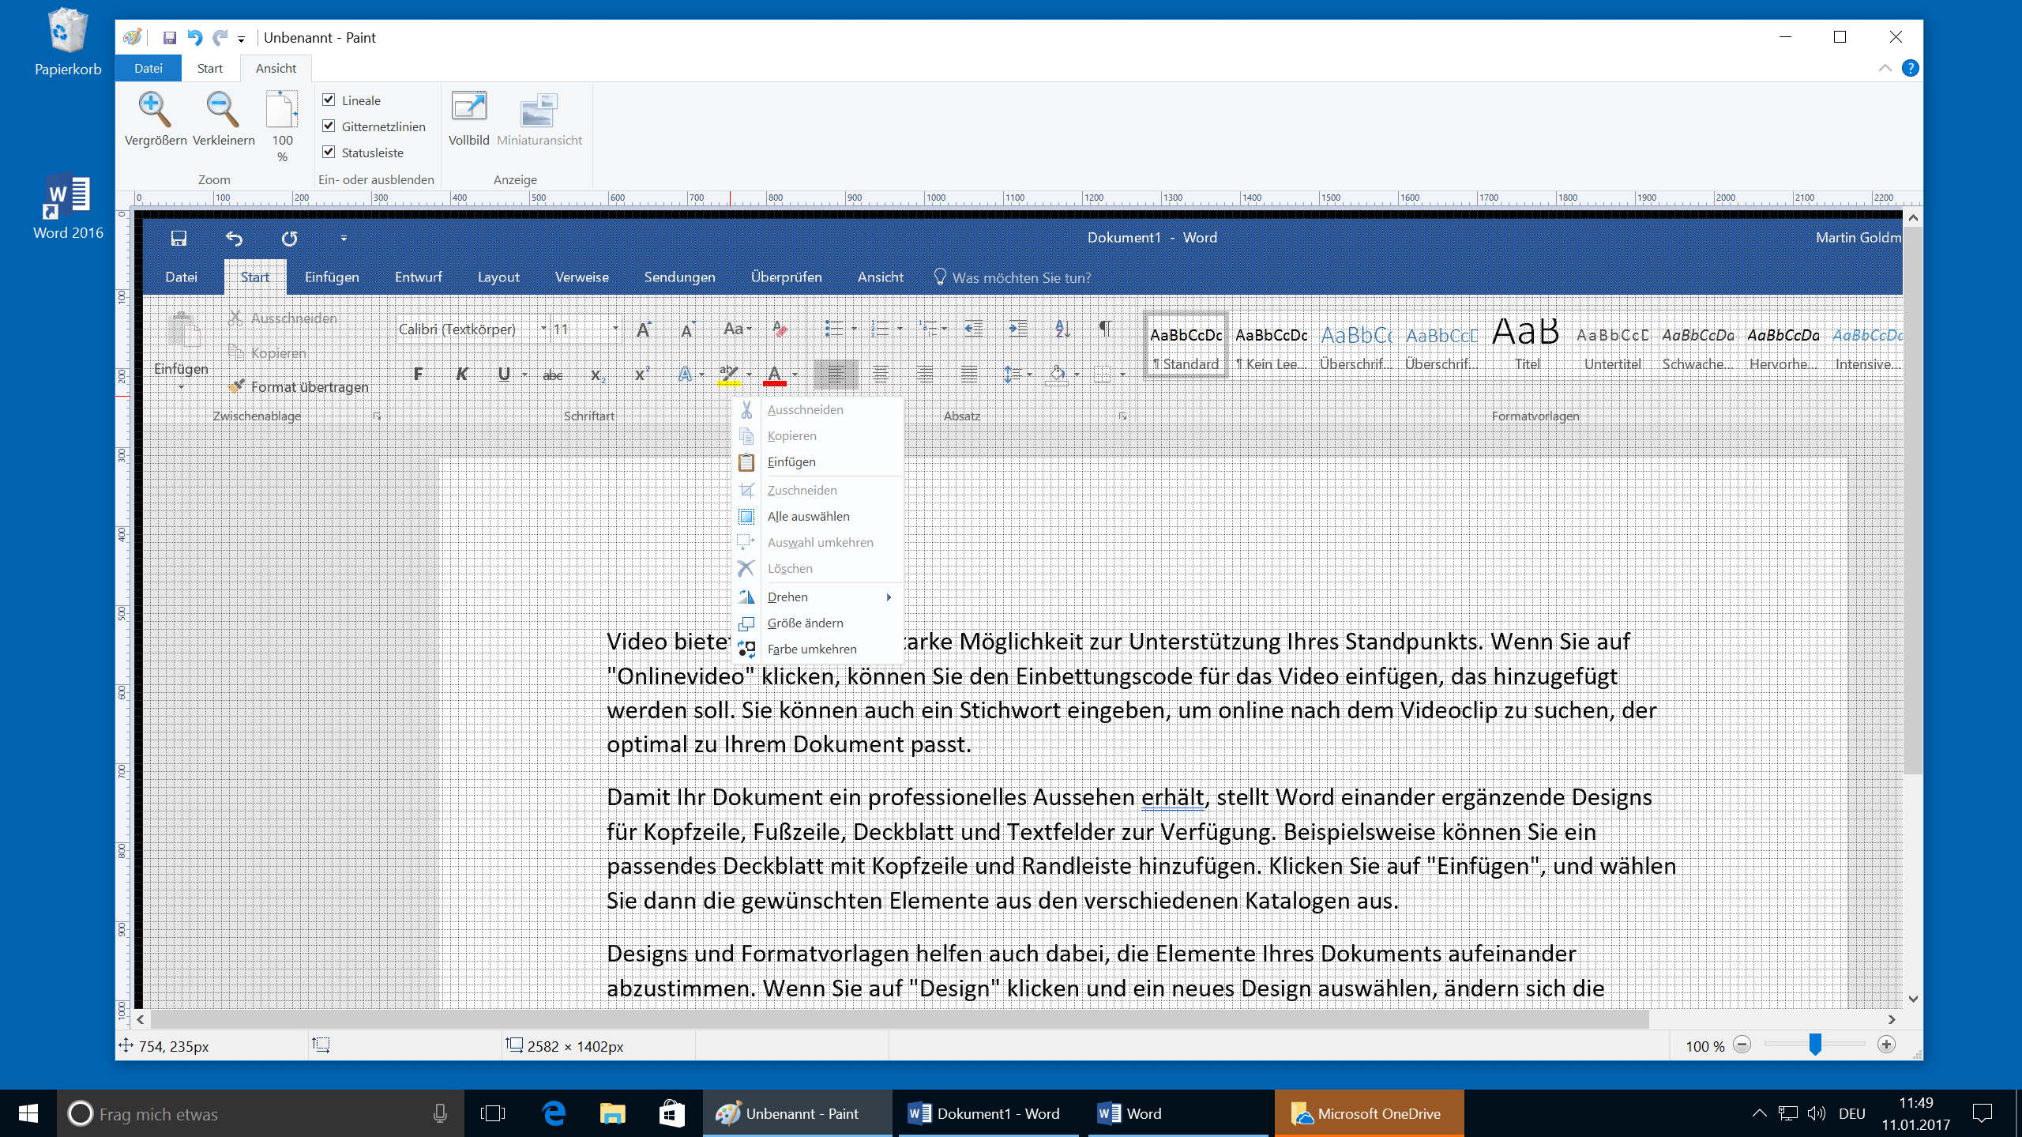Click the Cortana microphone icon
This screenshot has height=1137, width=2022.
440,1114
